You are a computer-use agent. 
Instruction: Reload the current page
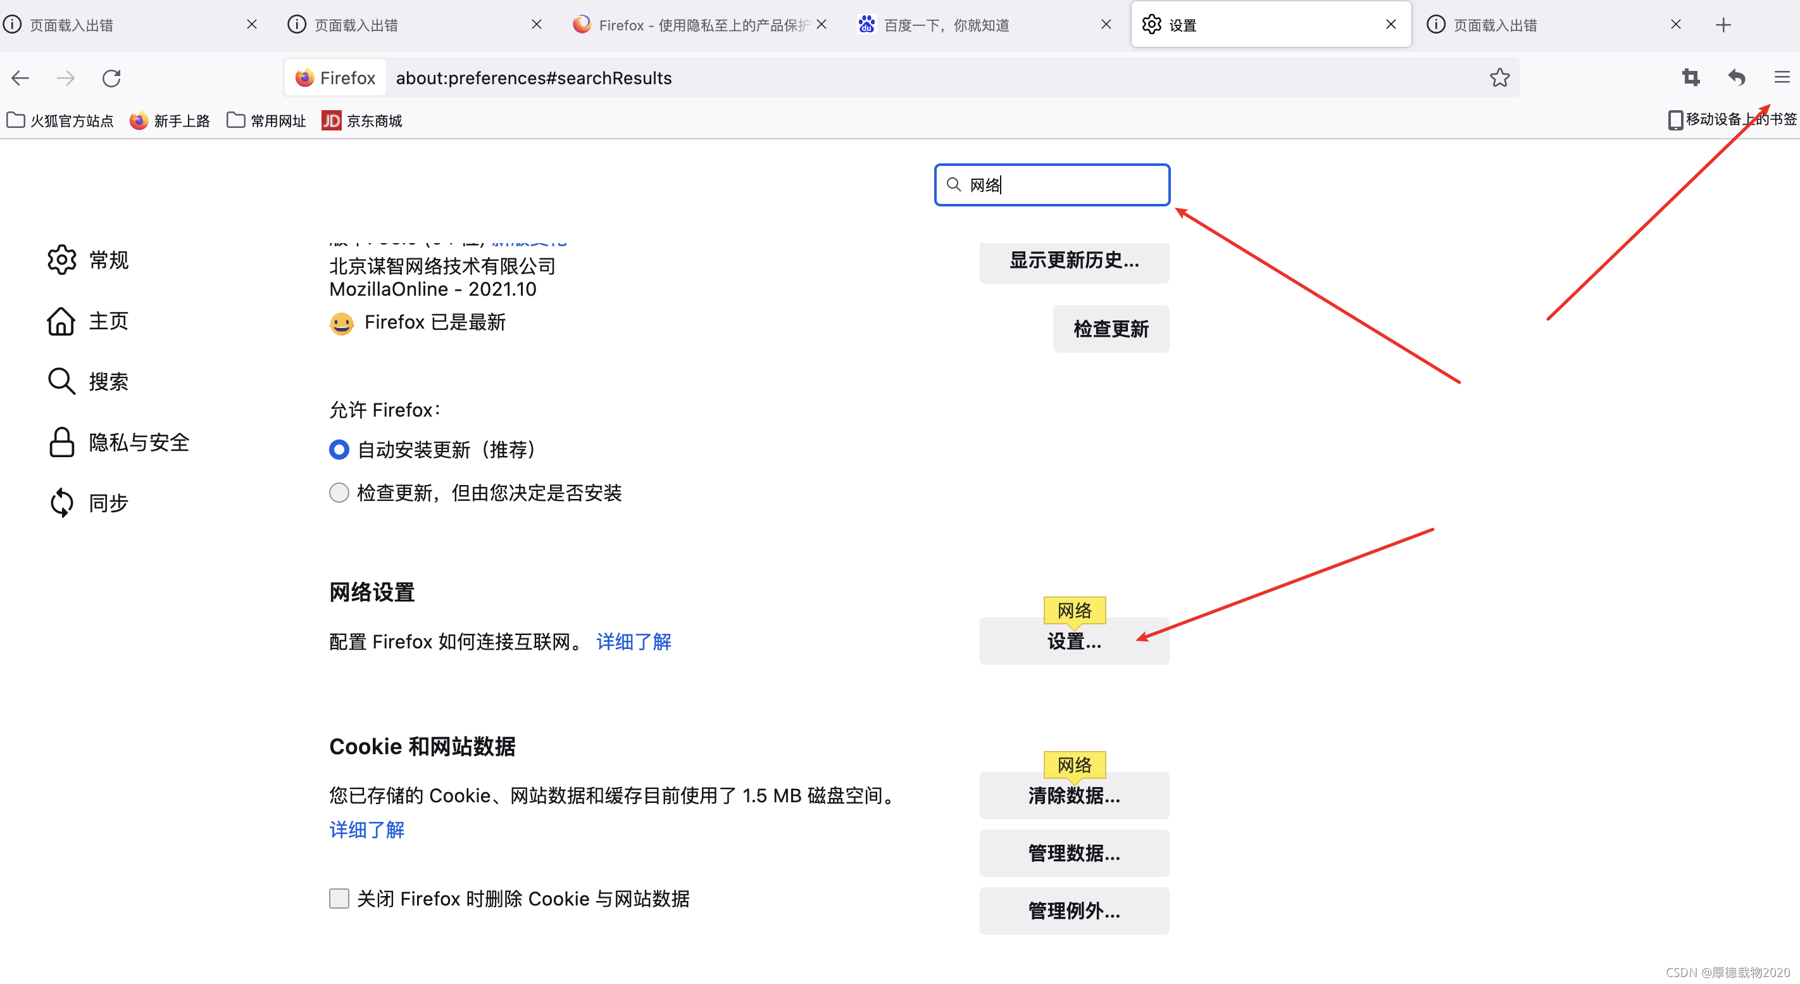[112, 78]
